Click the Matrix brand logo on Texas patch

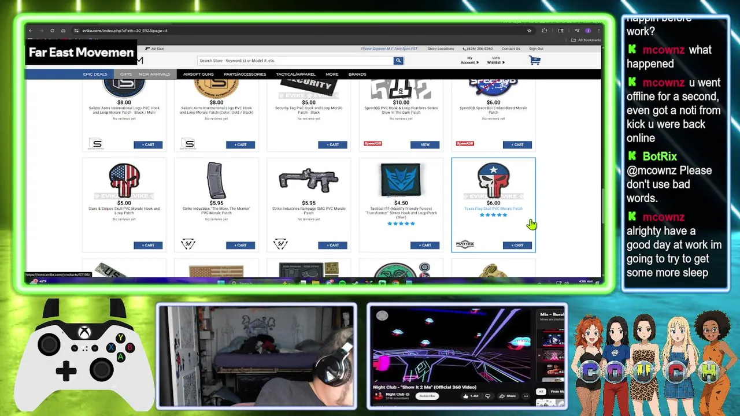[465, 244]
